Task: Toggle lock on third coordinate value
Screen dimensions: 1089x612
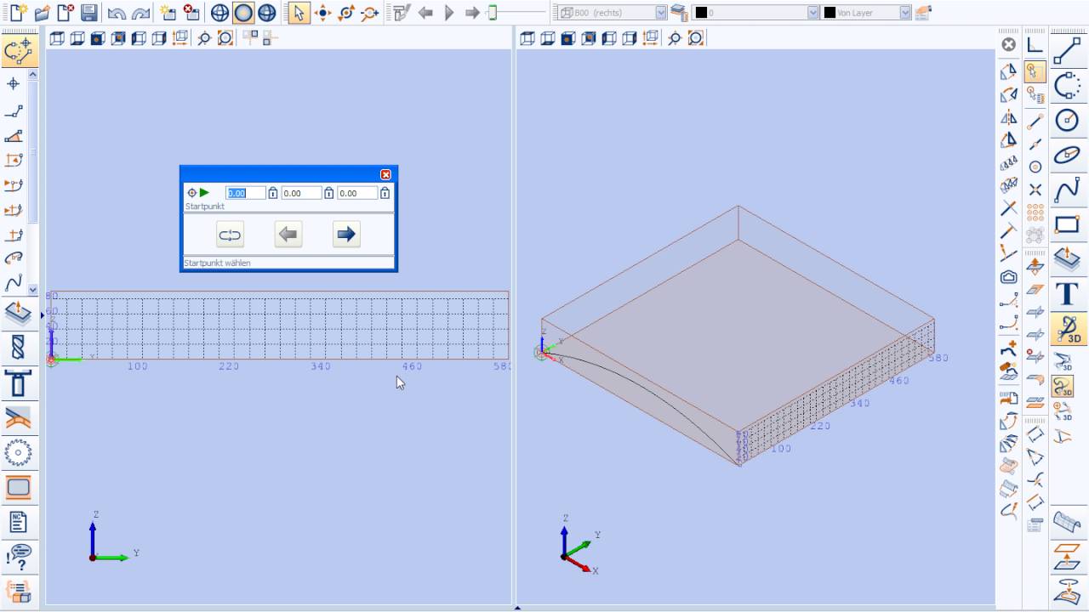Action: 385,193
